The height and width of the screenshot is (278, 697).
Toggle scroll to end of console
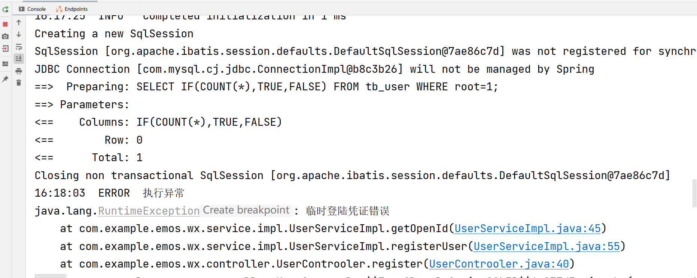click(x=19, y=59)
